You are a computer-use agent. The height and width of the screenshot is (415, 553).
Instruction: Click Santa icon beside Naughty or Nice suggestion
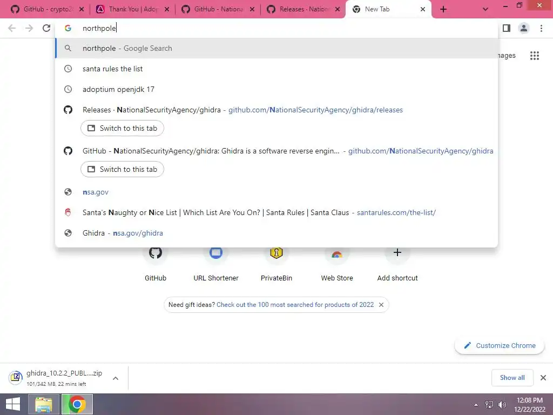point(68,212)
